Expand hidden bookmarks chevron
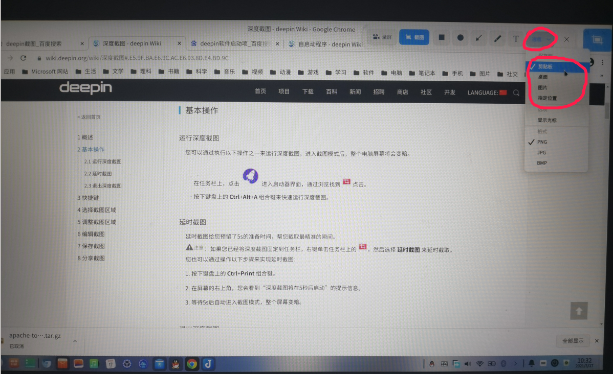 point(602,75)
